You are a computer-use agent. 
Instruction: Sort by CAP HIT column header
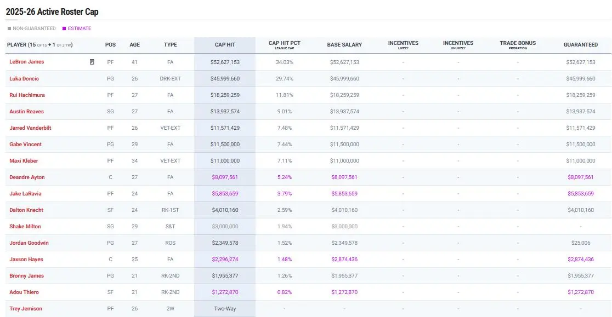(225, 45)
